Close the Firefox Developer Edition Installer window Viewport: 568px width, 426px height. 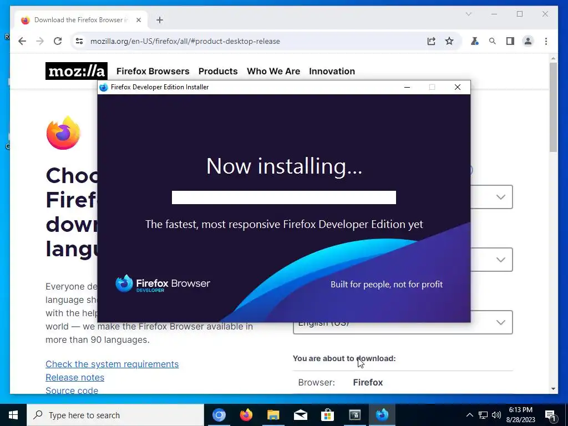click(458, 87)
